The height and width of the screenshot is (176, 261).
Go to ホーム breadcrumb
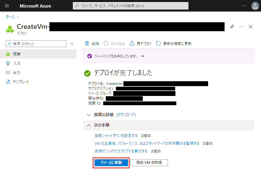click(x=10, y=17)
